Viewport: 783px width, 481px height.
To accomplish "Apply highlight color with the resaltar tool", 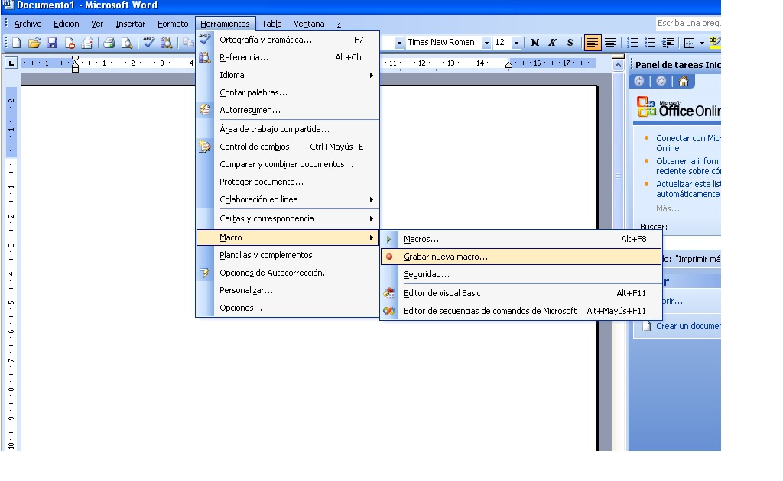I will click(714, 42).
